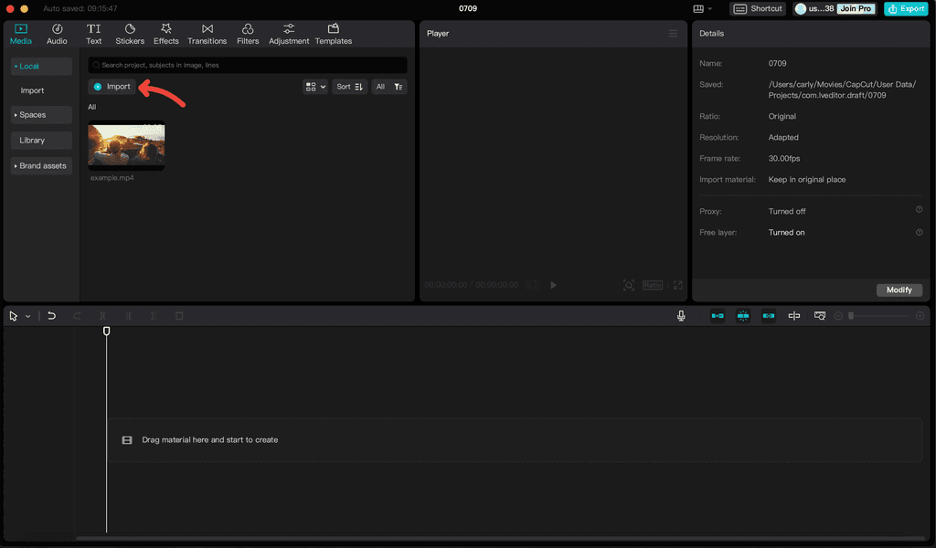Toggle auto ripple mode in the timeline
Viewport: 936px width, 548px height.
(717, 315)
